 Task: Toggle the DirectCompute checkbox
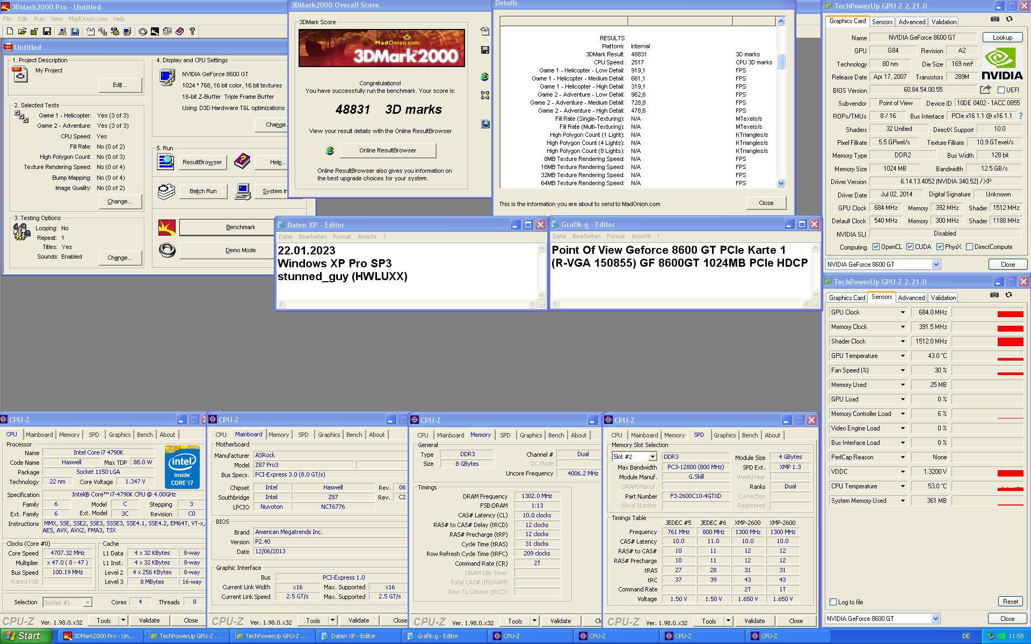pos(970,247)
